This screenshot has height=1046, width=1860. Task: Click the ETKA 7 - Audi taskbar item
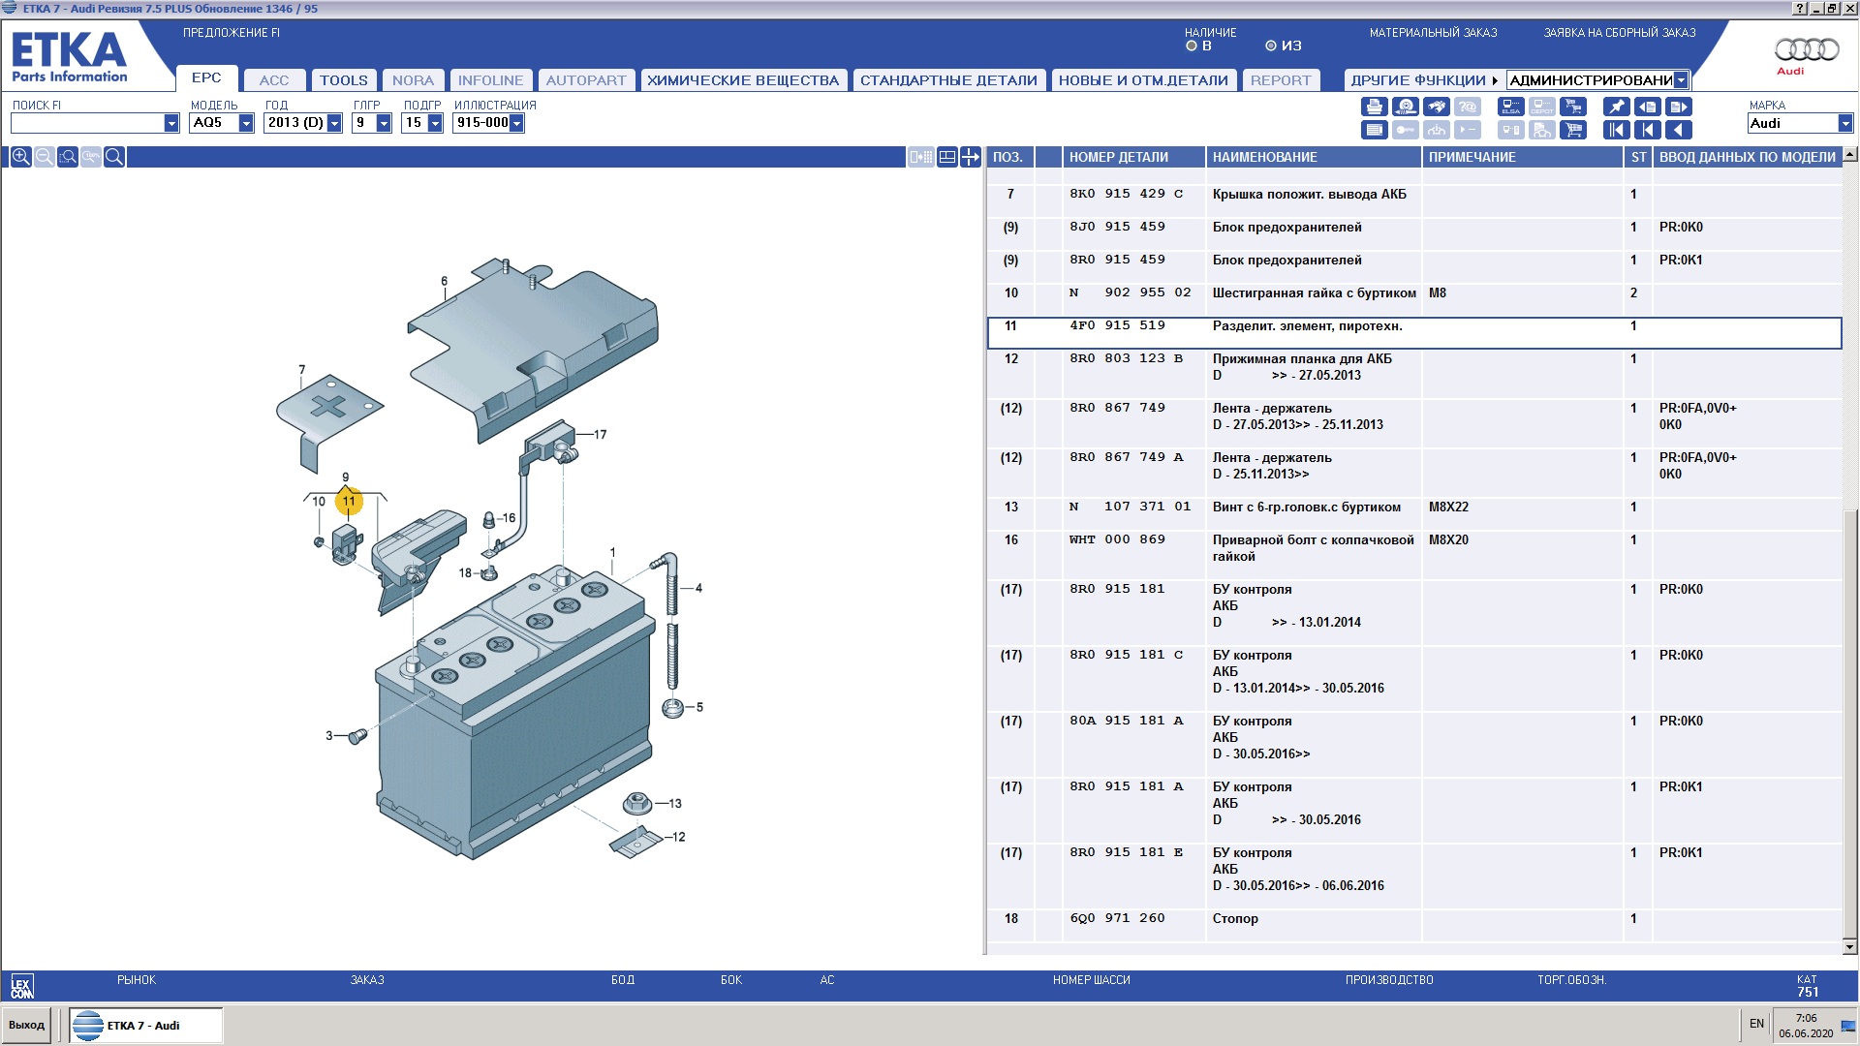coord(145,1026)
